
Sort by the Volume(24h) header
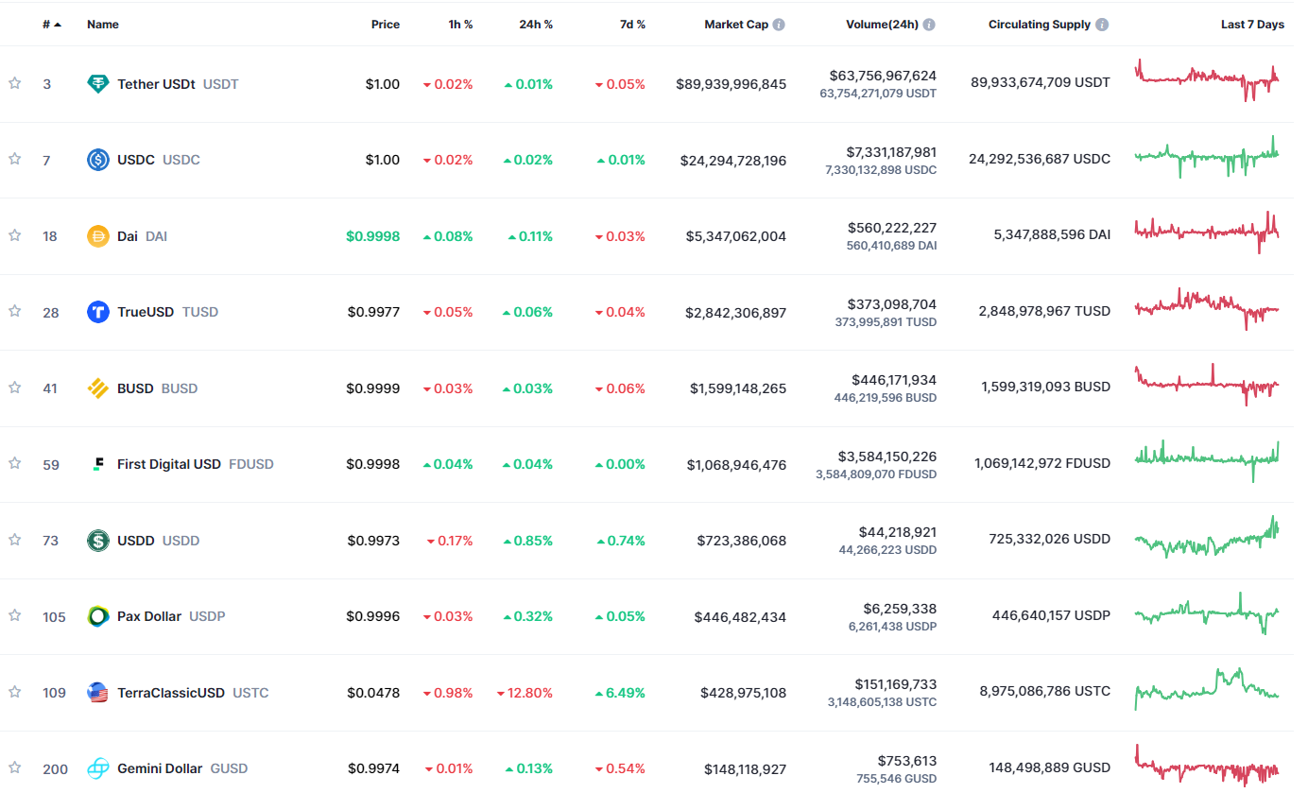883,25
